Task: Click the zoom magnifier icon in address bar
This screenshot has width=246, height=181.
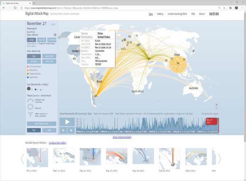Action: click(220, 8)
